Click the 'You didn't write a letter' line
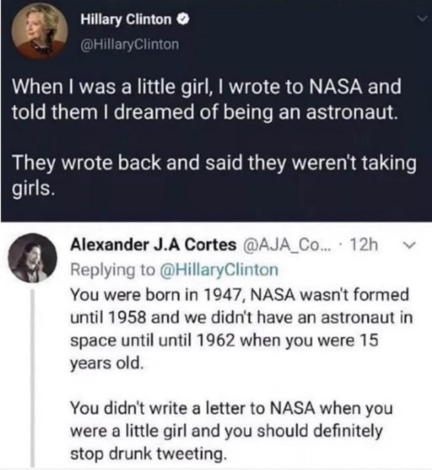432x470 pixels. (x=232, y=408)
